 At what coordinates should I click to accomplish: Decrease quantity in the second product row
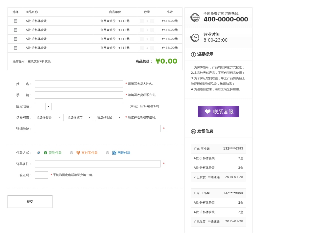[x=142, y=30]
